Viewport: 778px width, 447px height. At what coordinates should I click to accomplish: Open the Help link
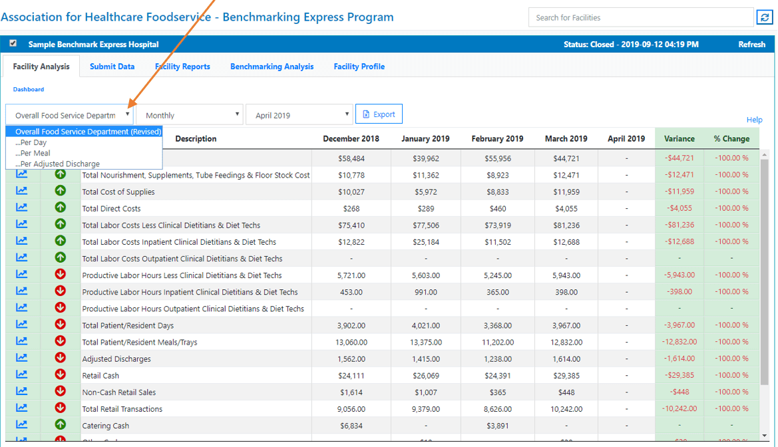(x=754, y=120)
